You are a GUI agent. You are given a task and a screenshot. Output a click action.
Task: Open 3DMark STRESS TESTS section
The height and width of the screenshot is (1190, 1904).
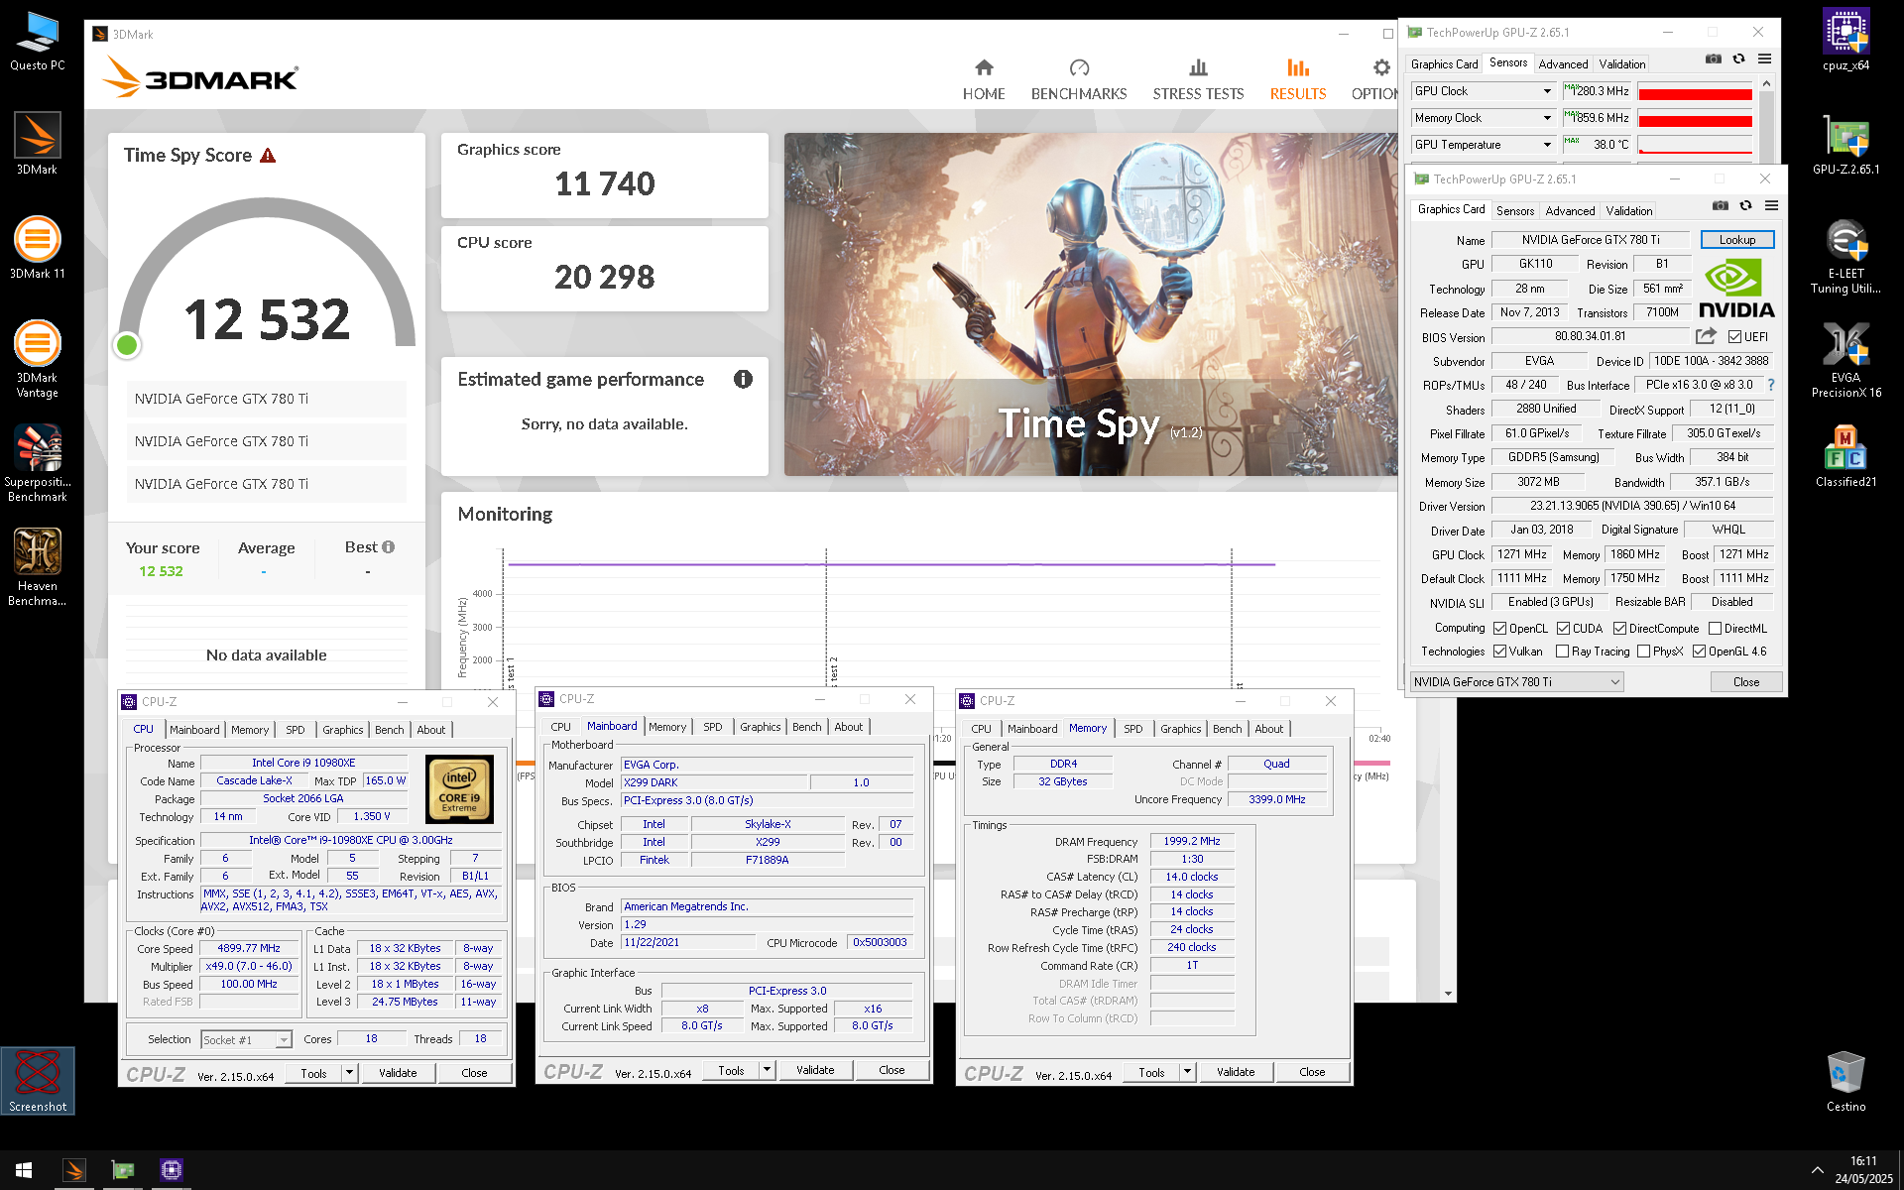[x=1198, y=79]
